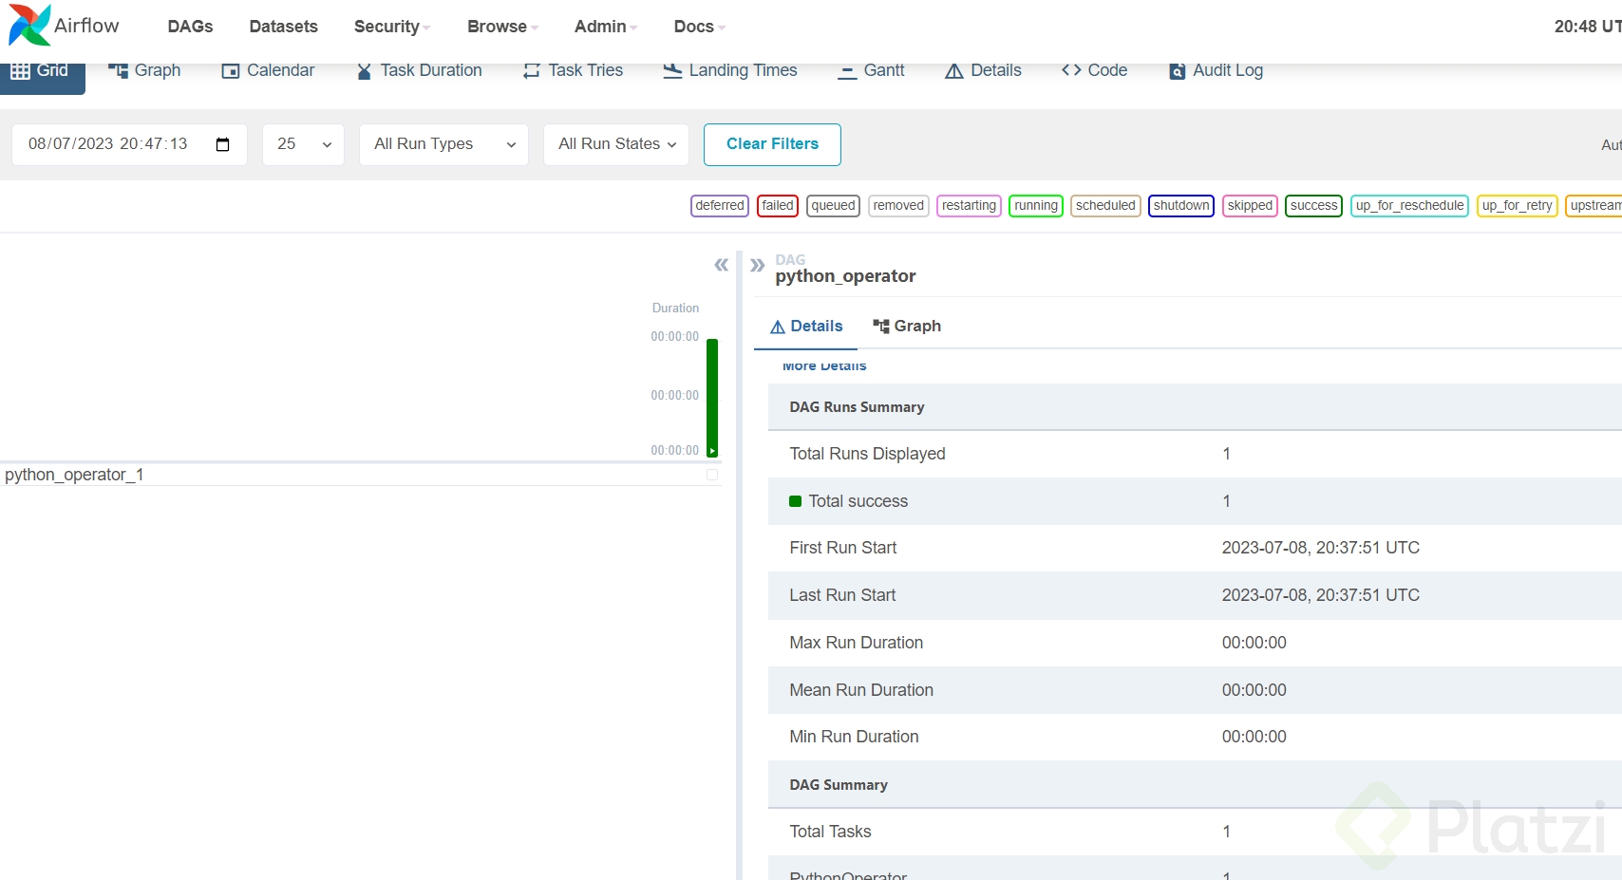1622x880 pixels.
Task: Open the All Run Types dropdown
Action: 443,144
